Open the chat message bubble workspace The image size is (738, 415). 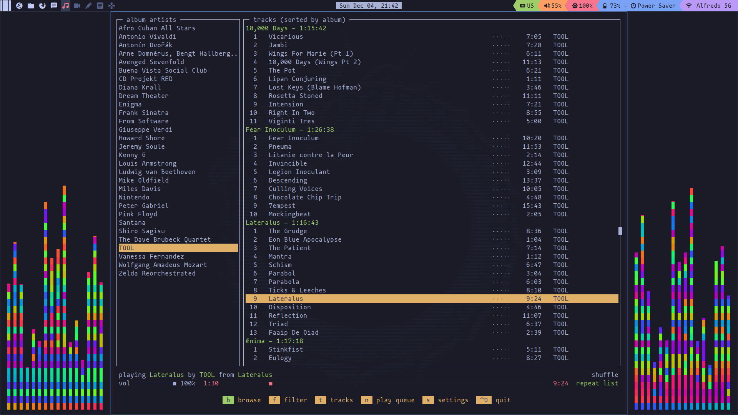54,5
